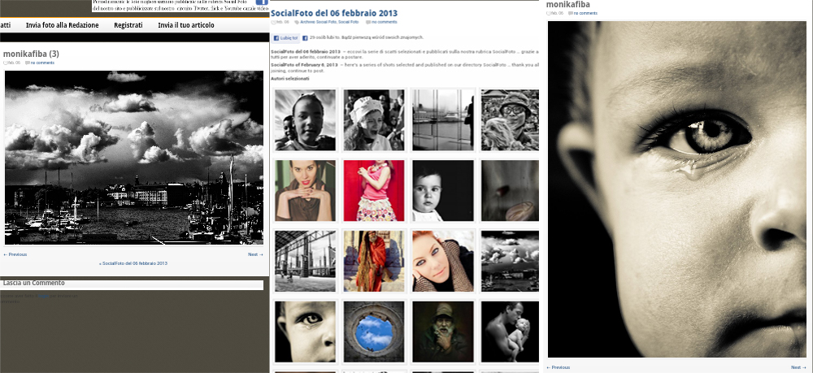Open black-and-white toddler portrait thumbnail
813x373 pixels.
[x=443, y=191]
